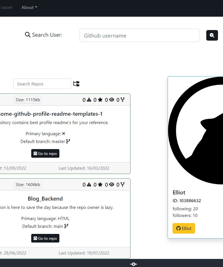Click the commit icon in the bottom bar
Image resolution: width=223 pixels, height=267 pixels.
[134, 264]
